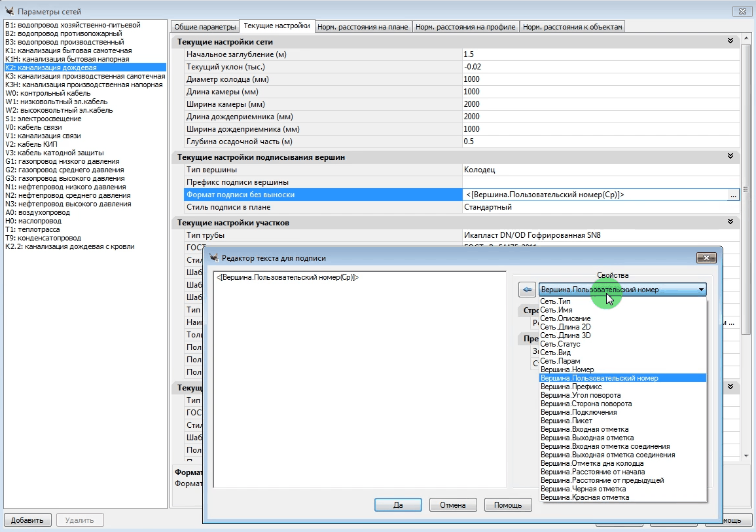
Task: Pick Вершина.Красная отметка list entry
Action: click(x=585, y=497)
